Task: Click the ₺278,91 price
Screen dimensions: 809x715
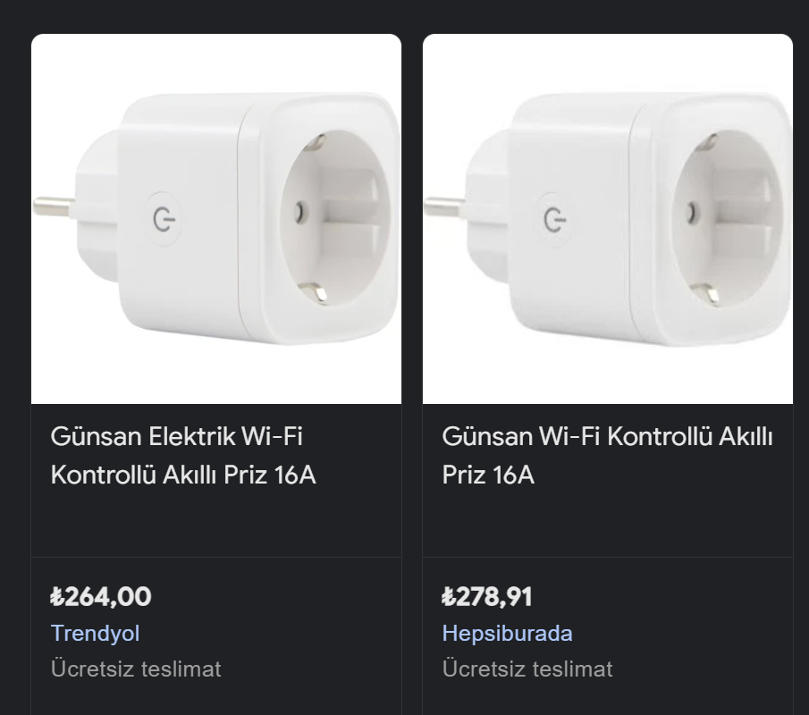Action: click(487, 596)
